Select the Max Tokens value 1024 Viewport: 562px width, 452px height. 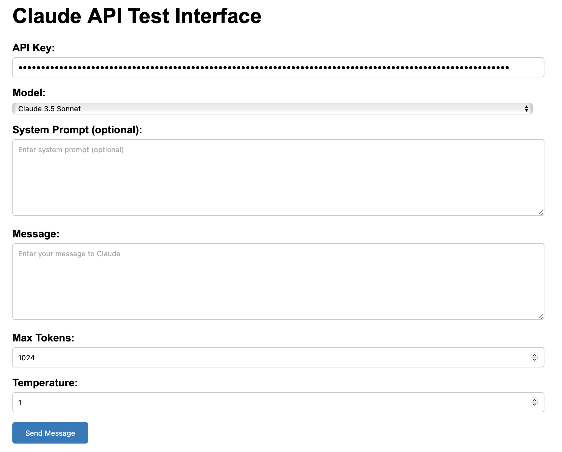[27, 357]
